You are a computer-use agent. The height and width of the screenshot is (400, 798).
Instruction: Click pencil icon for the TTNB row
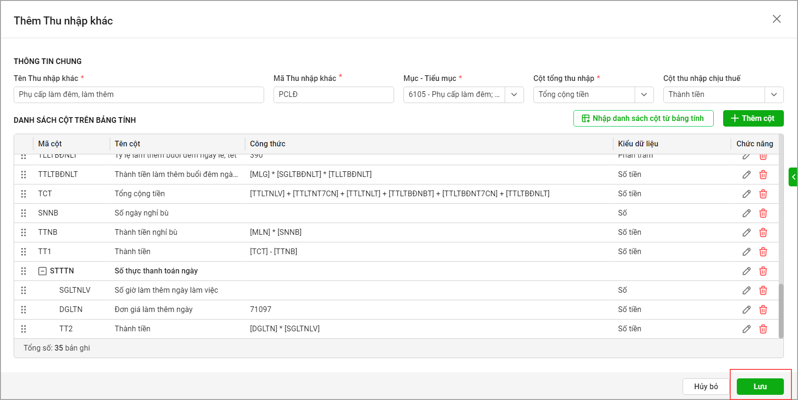[x=746, y=232]
